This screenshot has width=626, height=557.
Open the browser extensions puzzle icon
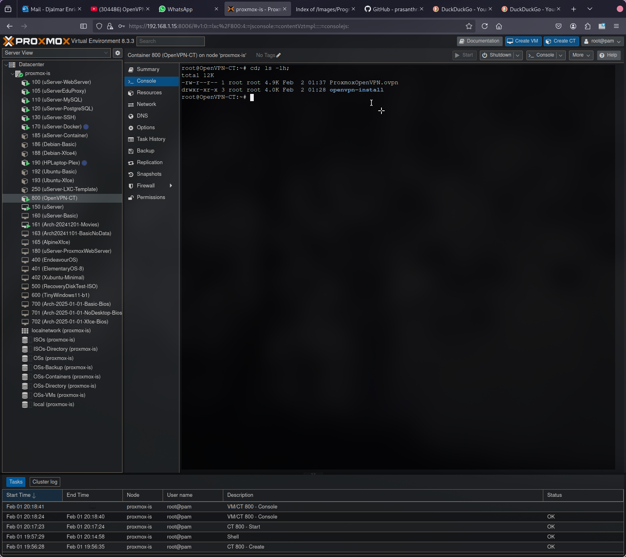[x=587, y=26]
